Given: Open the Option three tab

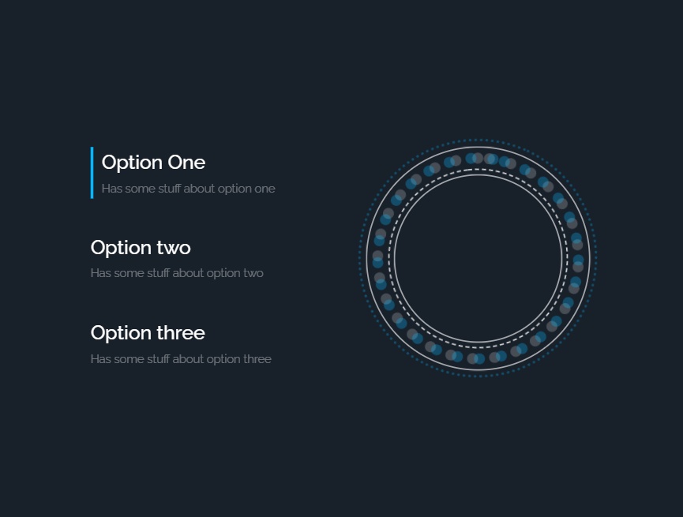Looking at the screenshot, I should 148,333.
